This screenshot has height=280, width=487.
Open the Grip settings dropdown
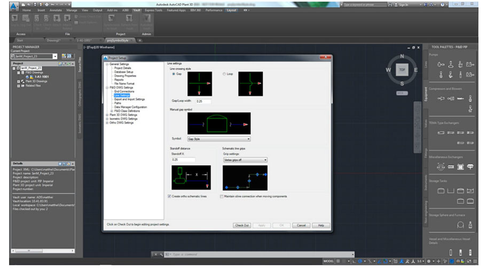(x=245, y=160)
